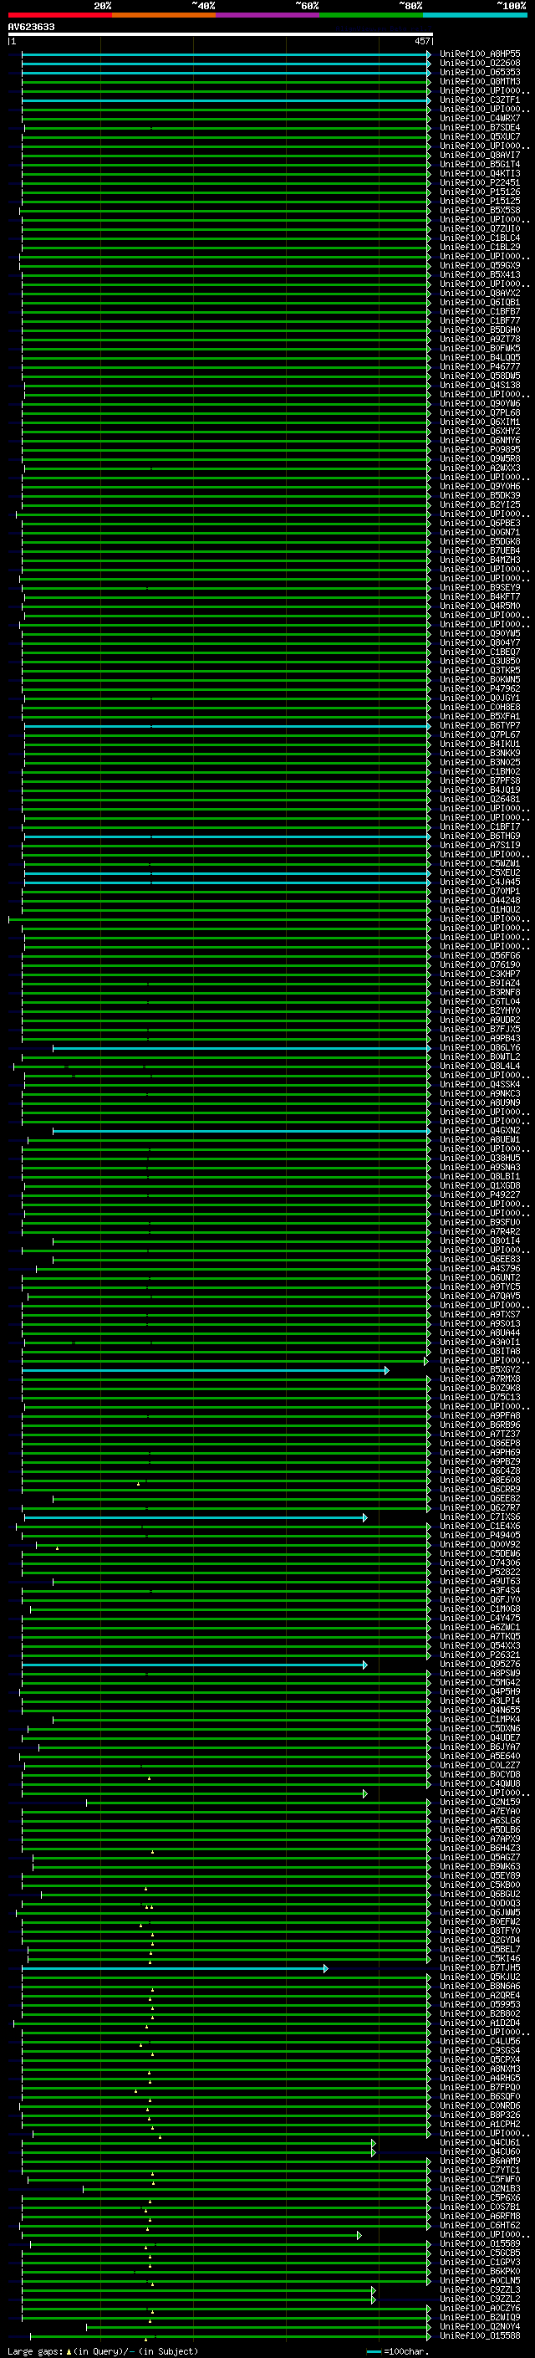
Task: Click the 'Large gaps' legend text
Action: point(35,2350)
